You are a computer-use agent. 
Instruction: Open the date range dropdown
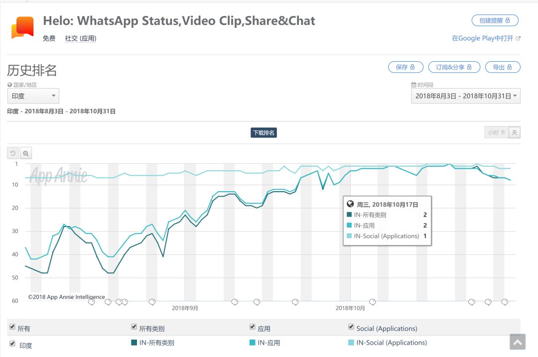(465, 96)
